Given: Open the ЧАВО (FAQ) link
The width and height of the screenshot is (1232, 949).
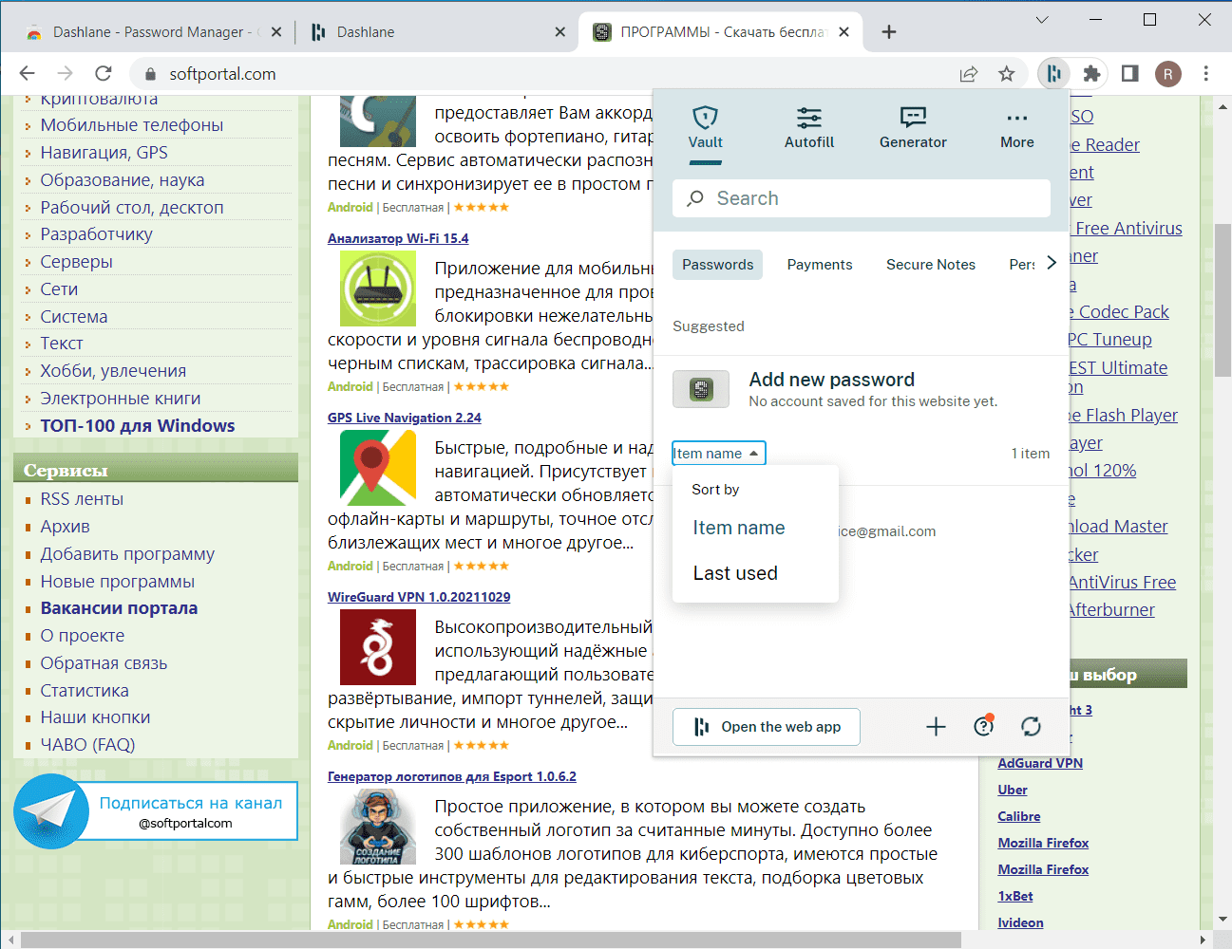Looking at the screenshot, I should coord(87,745).
